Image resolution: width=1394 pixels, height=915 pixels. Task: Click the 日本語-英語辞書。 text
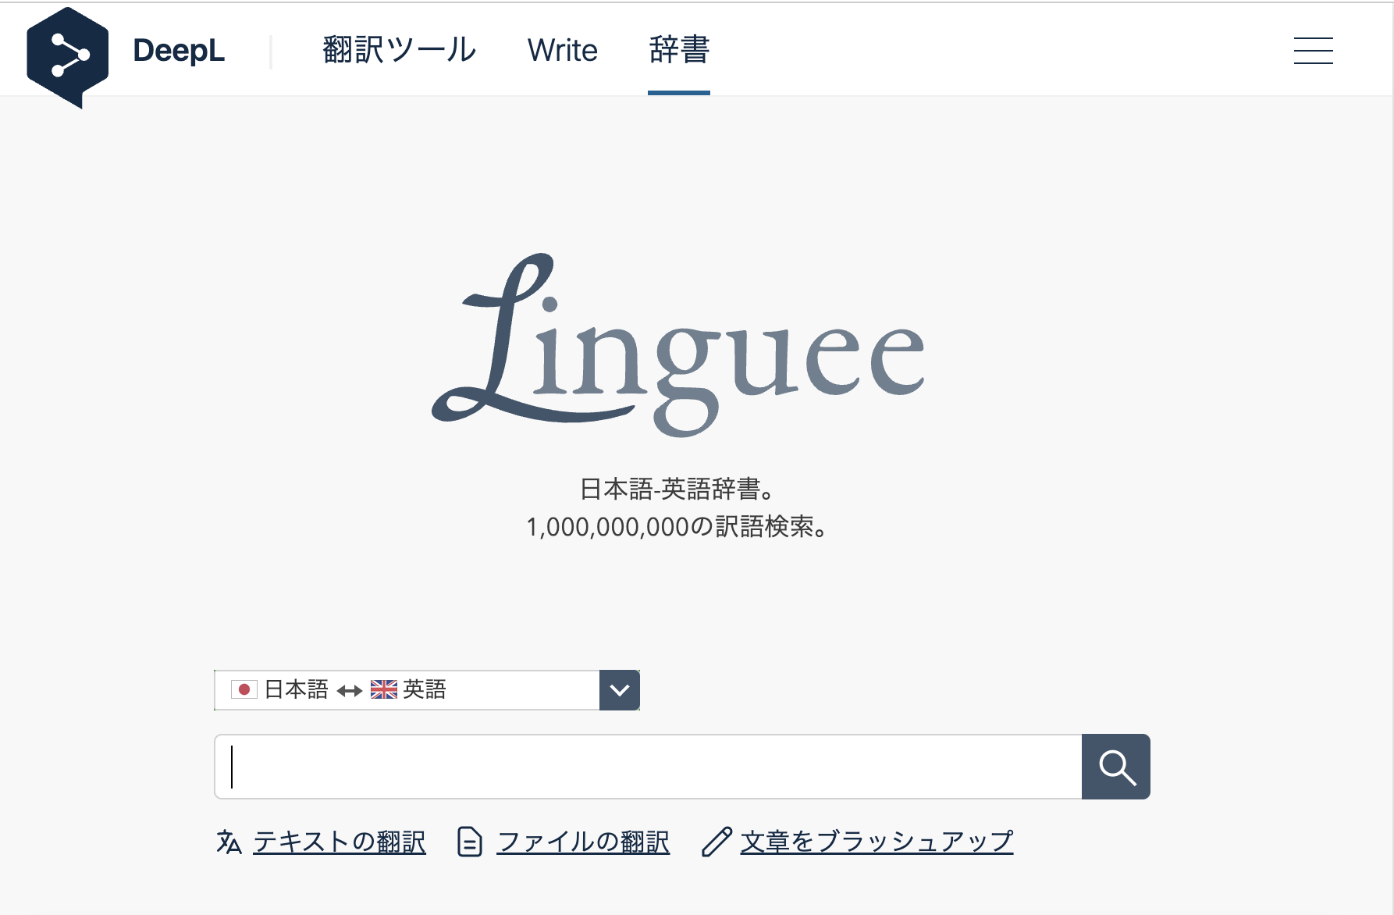pyautogui.click(x=678, y=490)
